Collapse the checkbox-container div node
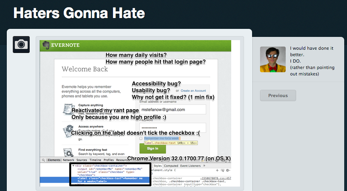The height and width of the screenshot is (191, 347). (73, 166)
